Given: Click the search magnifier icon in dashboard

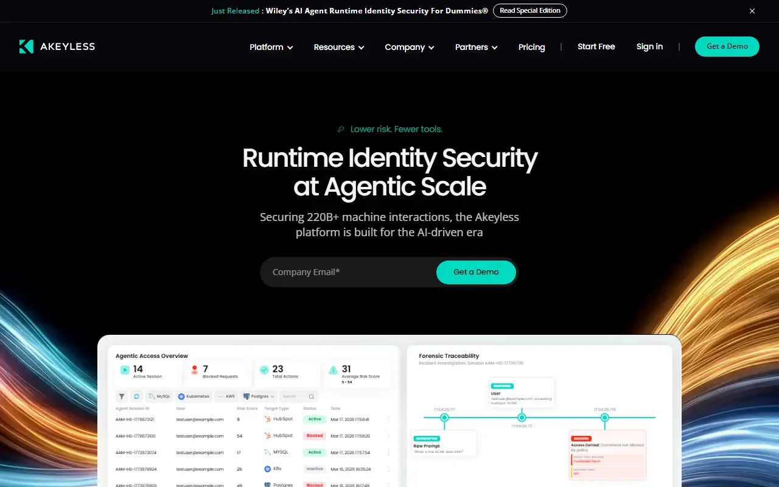Looking at the screenshot, I should pyautogui.click(x=312, y=396).
